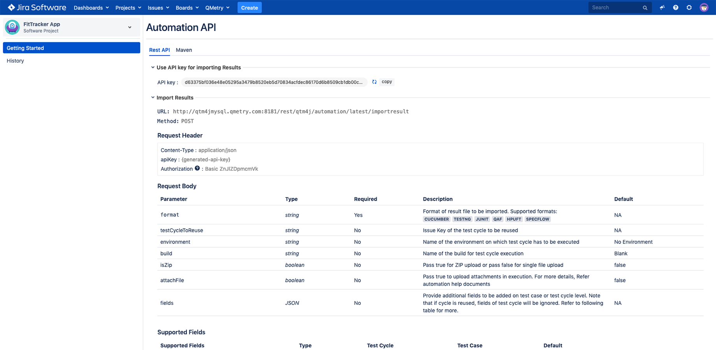This screenshot has width=716, height=350.
Task: Switch to the Maven tab
Action: [184, 50]
